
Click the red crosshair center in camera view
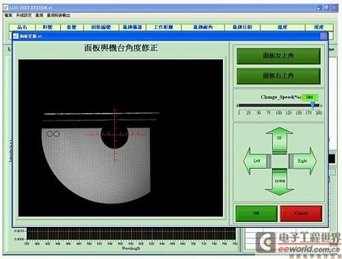pyautogui.click(x=115, y=135)
